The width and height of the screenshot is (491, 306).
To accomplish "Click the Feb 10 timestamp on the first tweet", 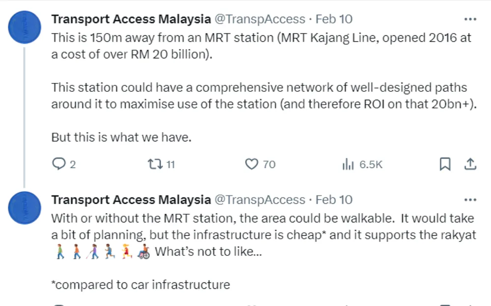I will pos(334,19).
